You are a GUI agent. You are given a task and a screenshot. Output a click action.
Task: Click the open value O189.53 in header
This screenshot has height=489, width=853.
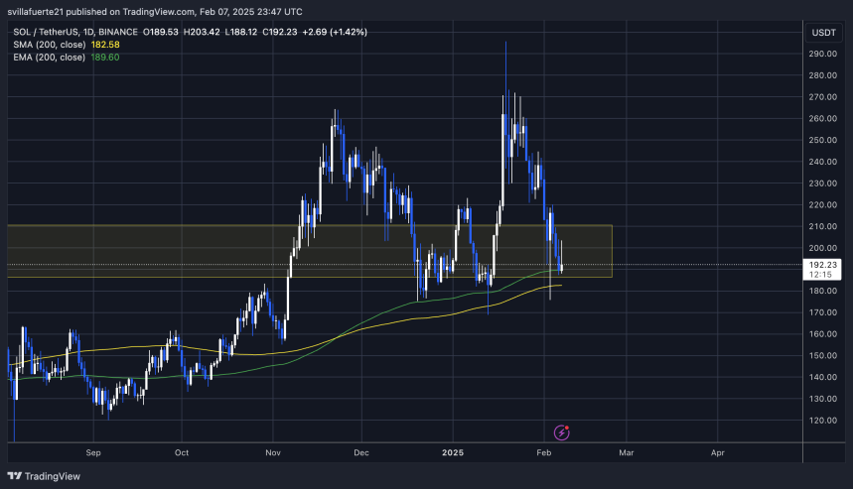pyautogui.click(x=161, y=32)
